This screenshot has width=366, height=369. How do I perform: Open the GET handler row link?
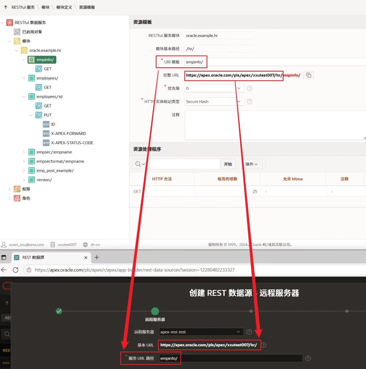[137, 192]
